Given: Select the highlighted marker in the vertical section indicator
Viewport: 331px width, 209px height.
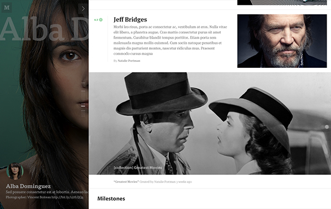Looking at the screenshot, I should point(83,106).
